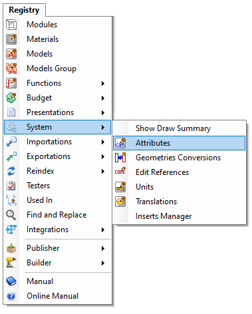Screen dimensions: 252x314
Task: Select the Materials texture icon
Action: click(x=11, y=39)
